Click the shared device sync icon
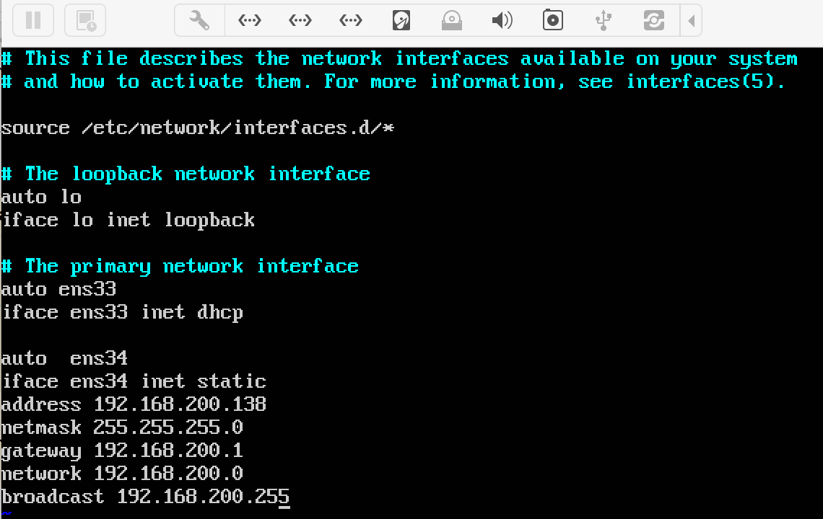Viewport: 823px width, 519px height. [654, 19]
